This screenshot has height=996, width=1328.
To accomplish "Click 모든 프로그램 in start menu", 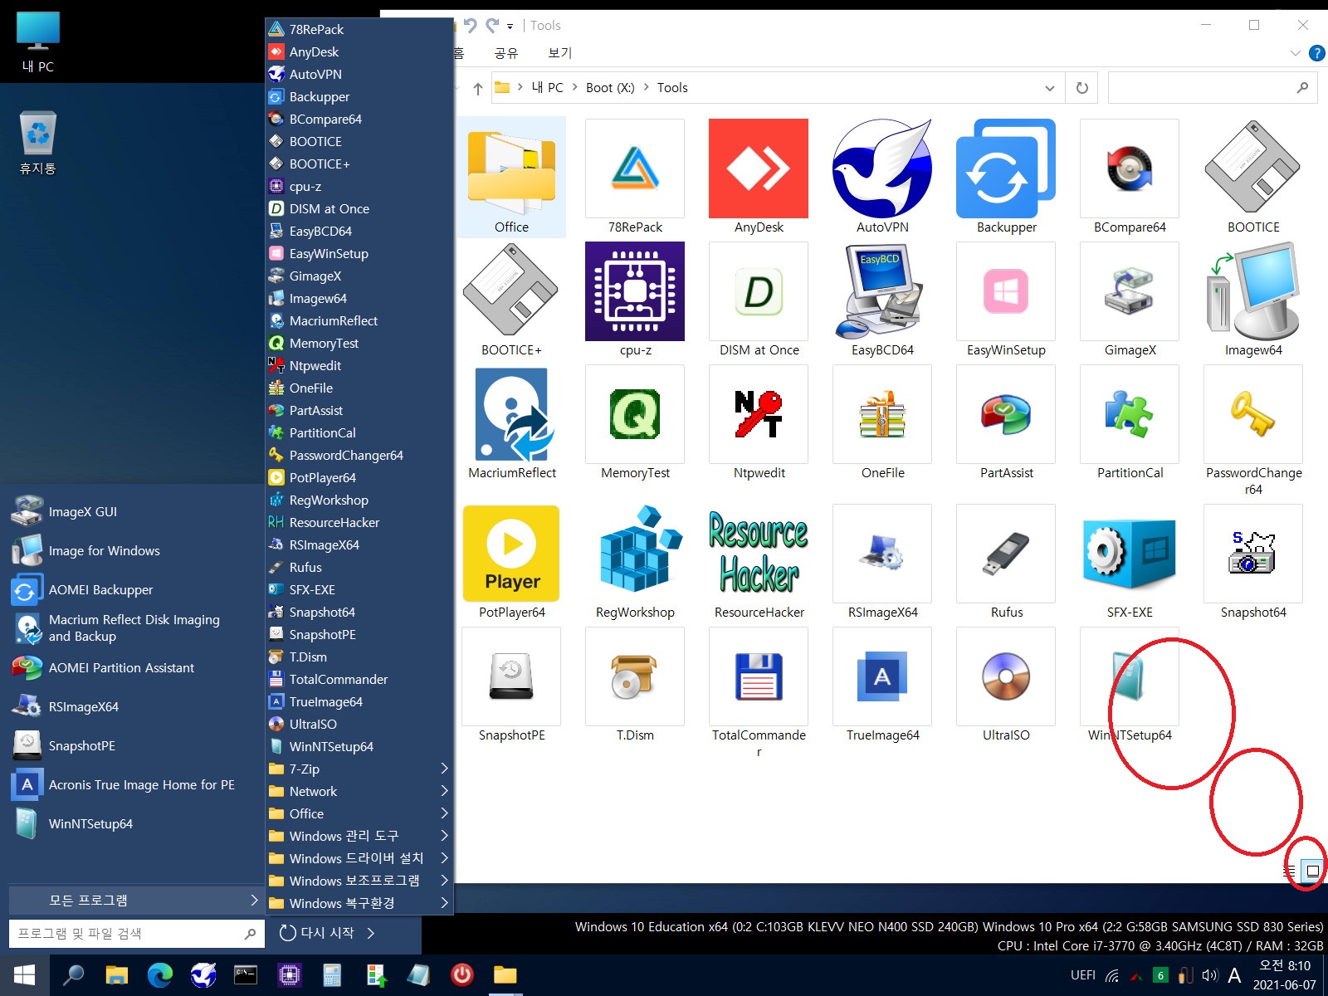I will click(x=135, y=900).
